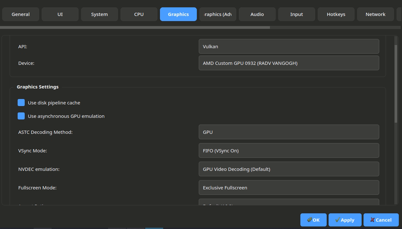Disable Use asynchronous GPU emulation checkbox
Screen dimensions: 402x229
pyautogui.click(x=21, y=116)
